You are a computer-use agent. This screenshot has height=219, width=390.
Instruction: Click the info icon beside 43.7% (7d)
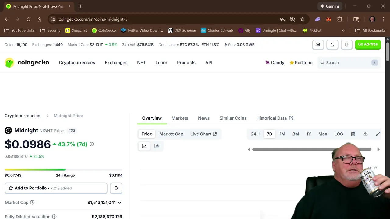92,144
